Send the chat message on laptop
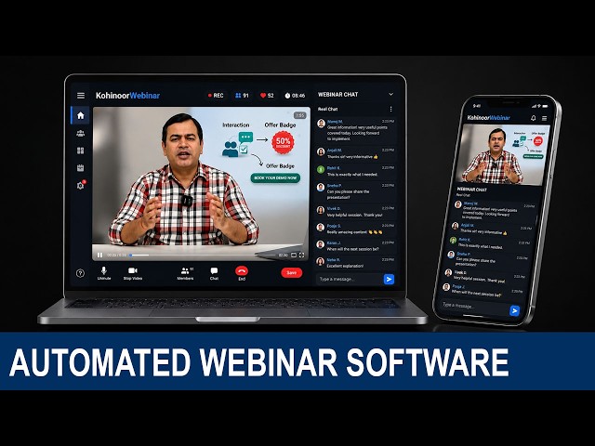This screenshot has height=446, width=595. (x=389, y=280)
